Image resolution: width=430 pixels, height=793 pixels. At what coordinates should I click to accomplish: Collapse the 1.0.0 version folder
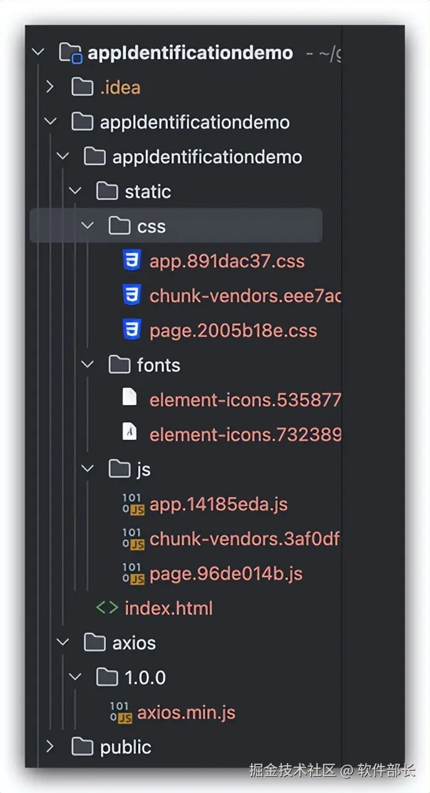point(75,678)
